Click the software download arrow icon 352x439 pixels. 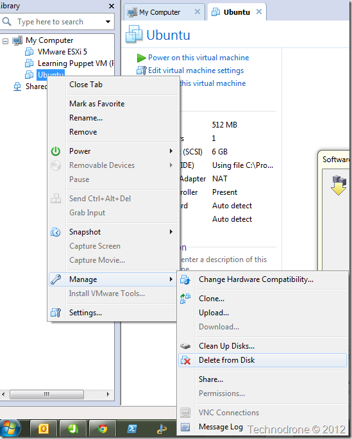coord(339,185)
